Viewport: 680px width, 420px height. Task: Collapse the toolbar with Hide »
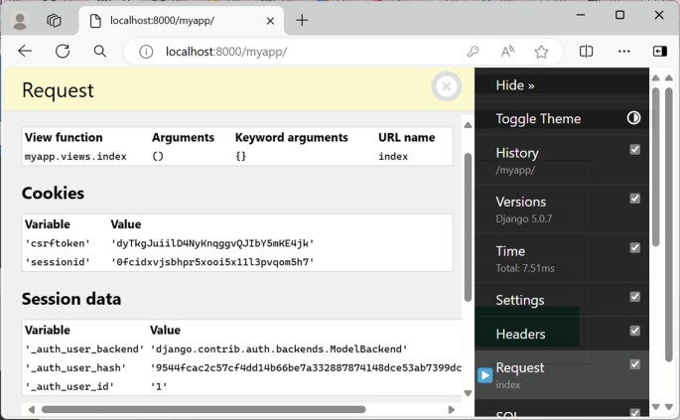pyautogui.click(x=515, y=85)
